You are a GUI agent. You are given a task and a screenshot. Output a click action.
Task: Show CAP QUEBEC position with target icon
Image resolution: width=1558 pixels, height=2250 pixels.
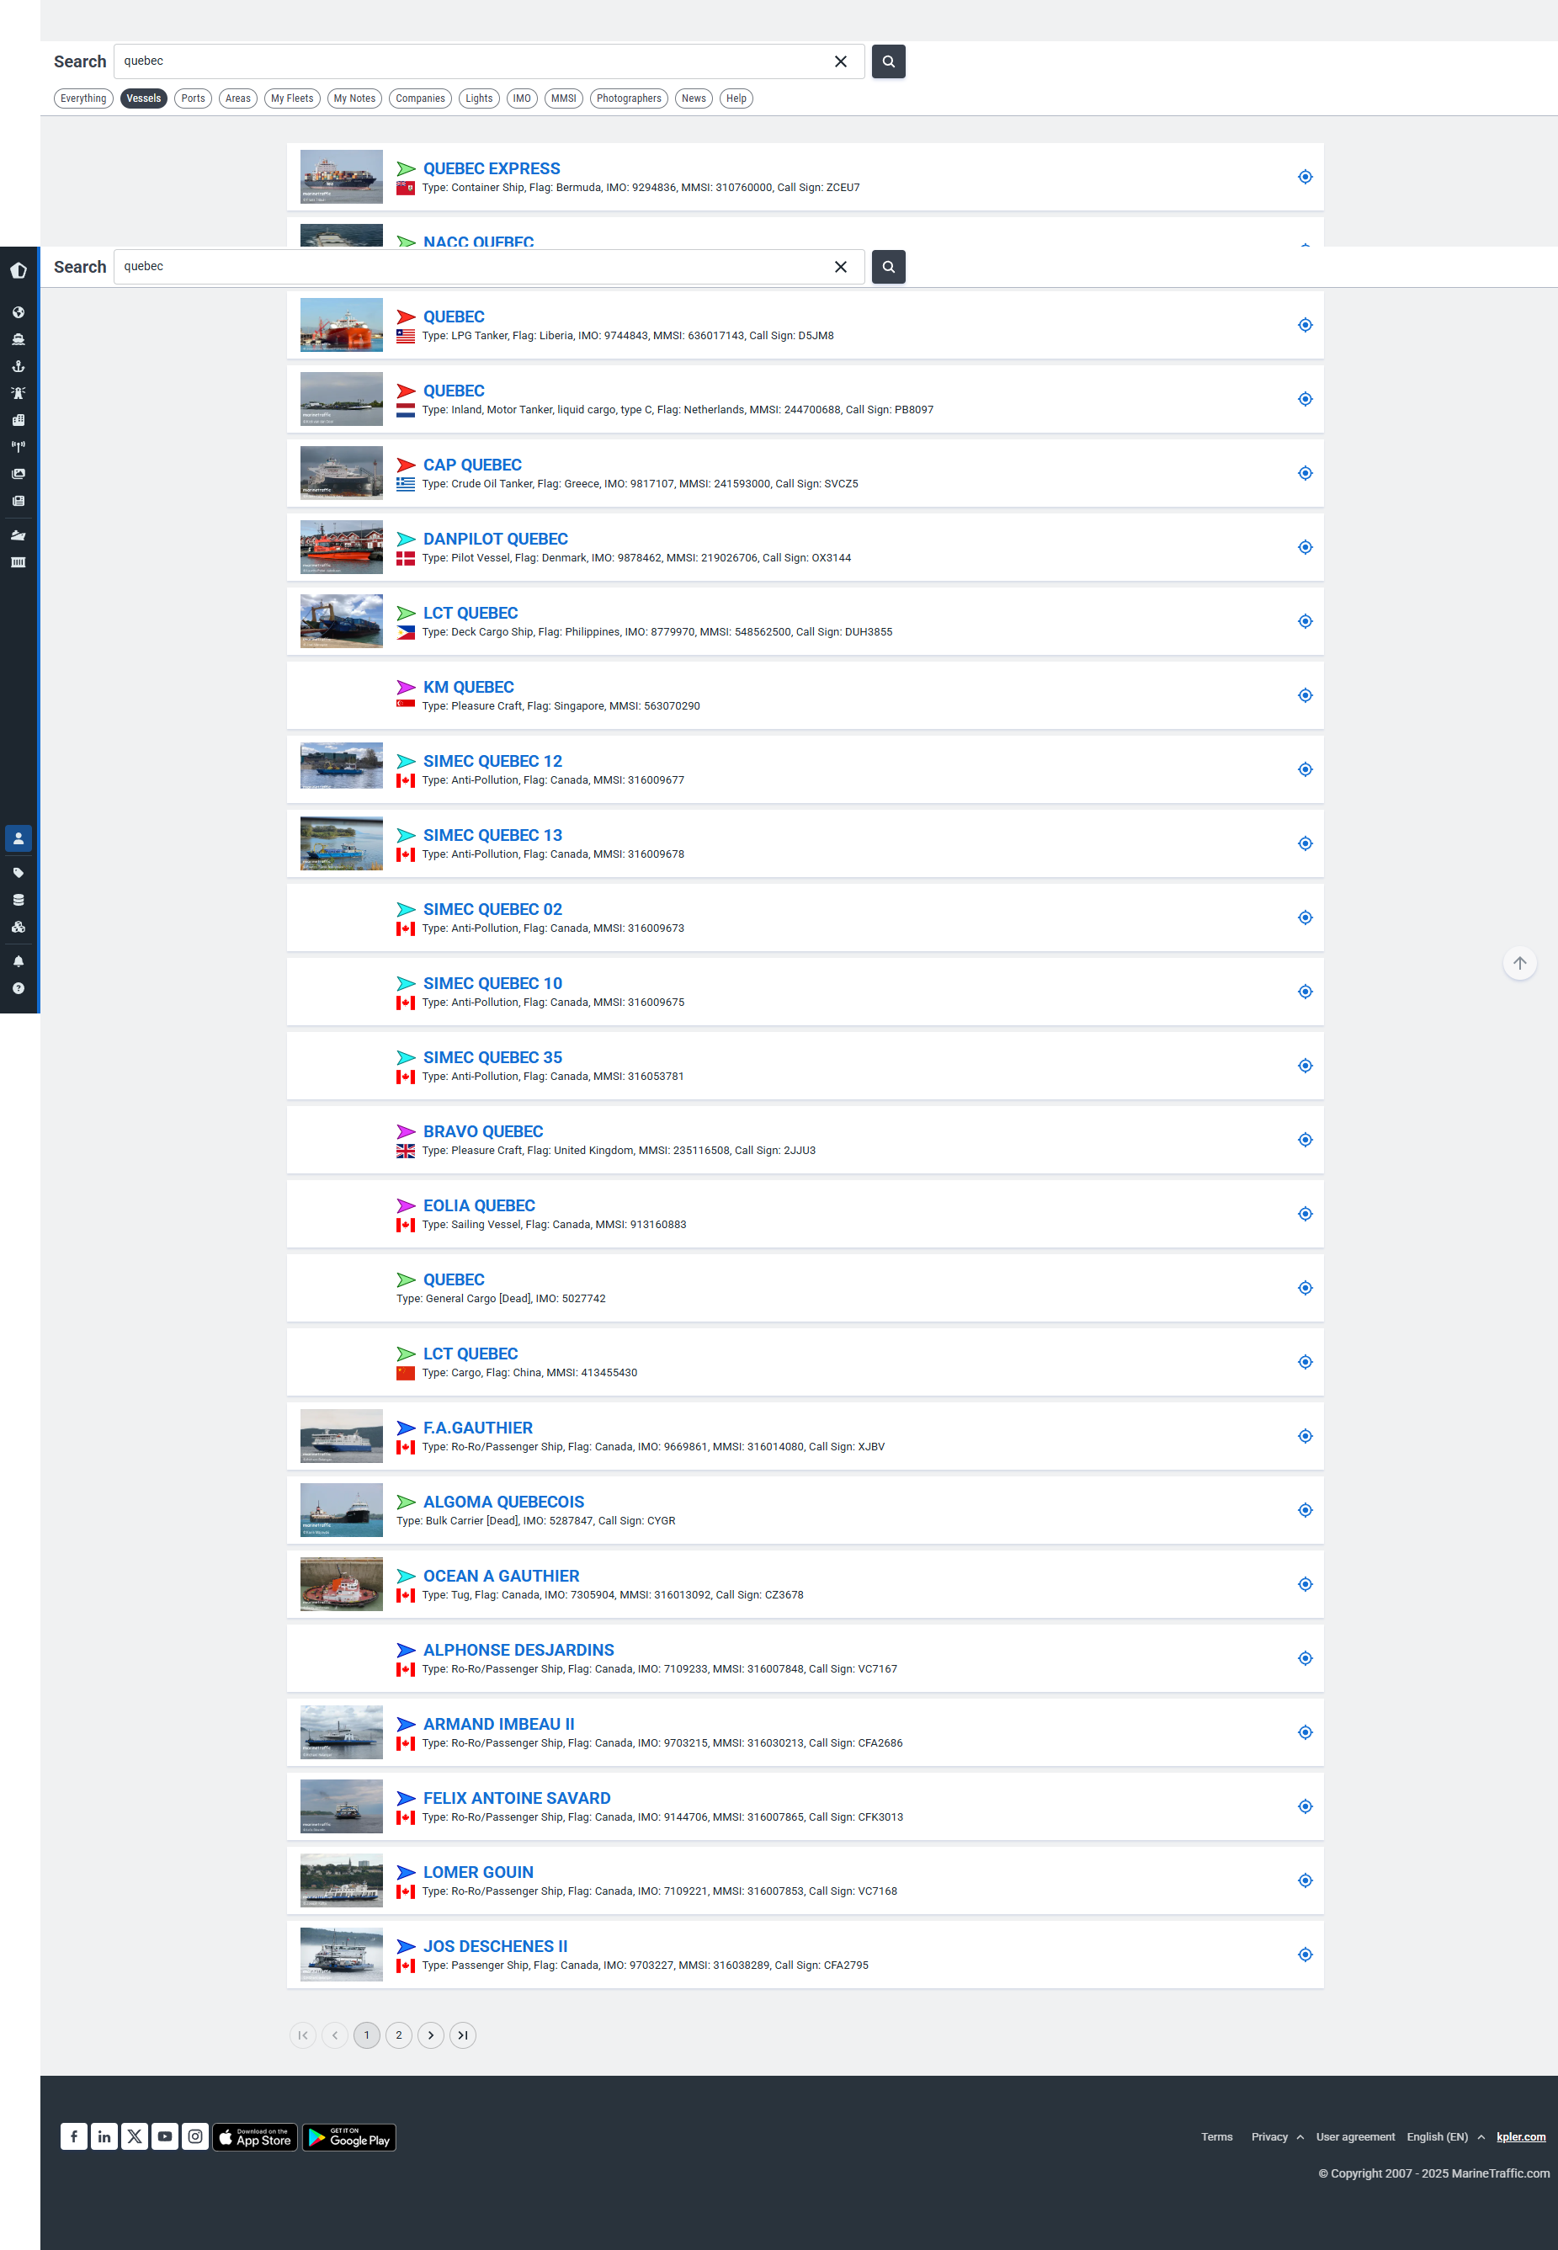[x=1305, y=473]
